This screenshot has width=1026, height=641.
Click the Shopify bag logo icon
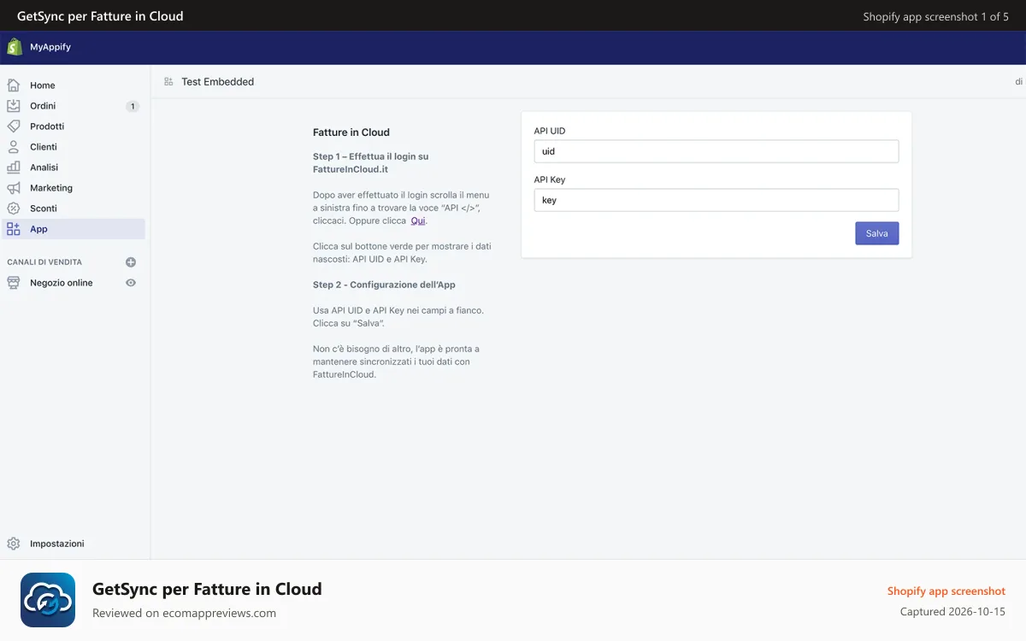pos(14,47)
